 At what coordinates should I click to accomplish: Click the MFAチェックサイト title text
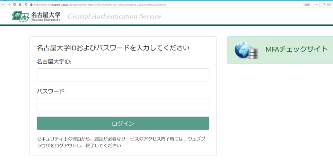click(297, 49)
